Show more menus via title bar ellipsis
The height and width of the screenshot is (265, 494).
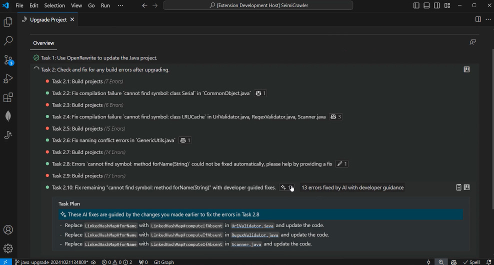pos(120,5)
